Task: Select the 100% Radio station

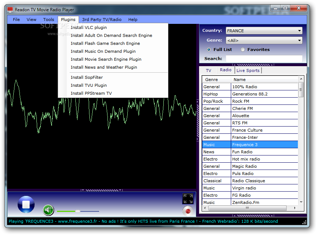Action: point(250,87)
